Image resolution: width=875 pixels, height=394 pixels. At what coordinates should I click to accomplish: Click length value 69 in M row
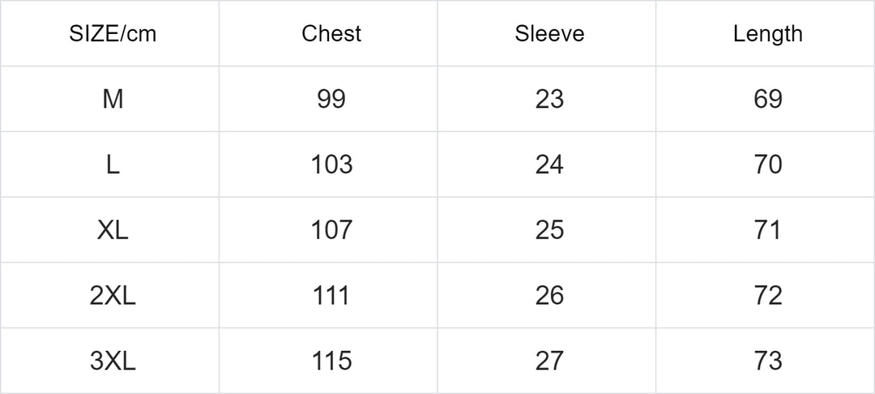[768, 100]
